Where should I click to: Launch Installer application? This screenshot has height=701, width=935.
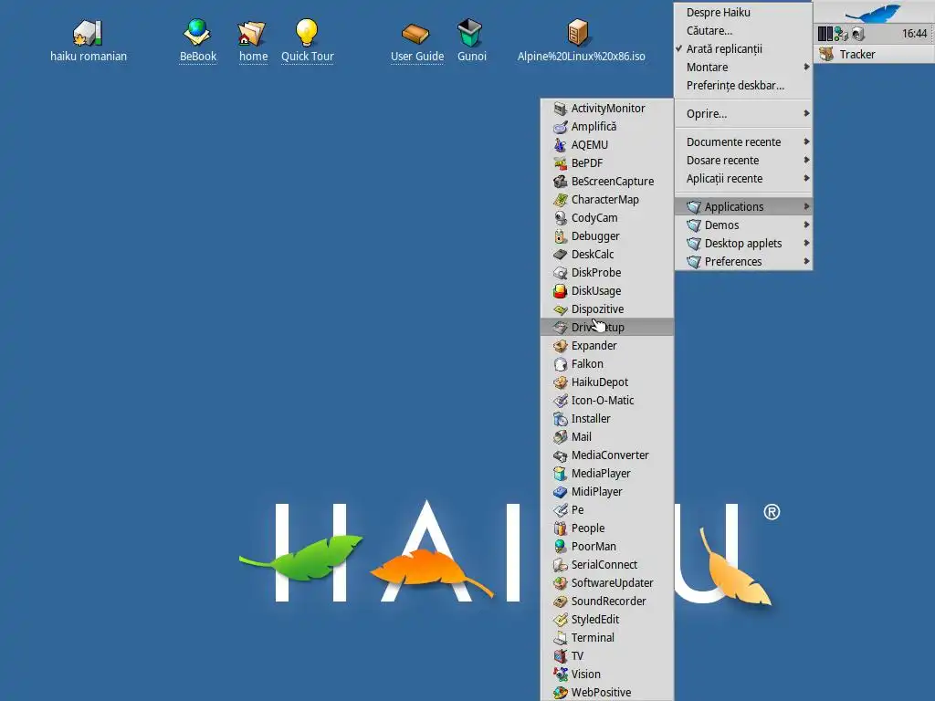[x=607, y=418]
